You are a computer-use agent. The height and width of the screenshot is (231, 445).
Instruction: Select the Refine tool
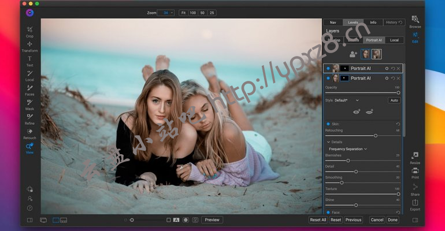click(29, 119)
